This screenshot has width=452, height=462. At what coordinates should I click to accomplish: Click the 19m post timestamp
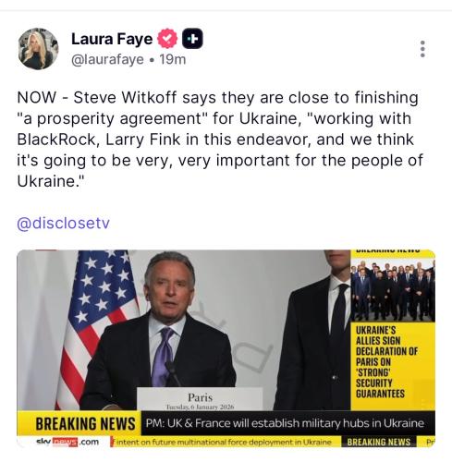pos(173,59)
